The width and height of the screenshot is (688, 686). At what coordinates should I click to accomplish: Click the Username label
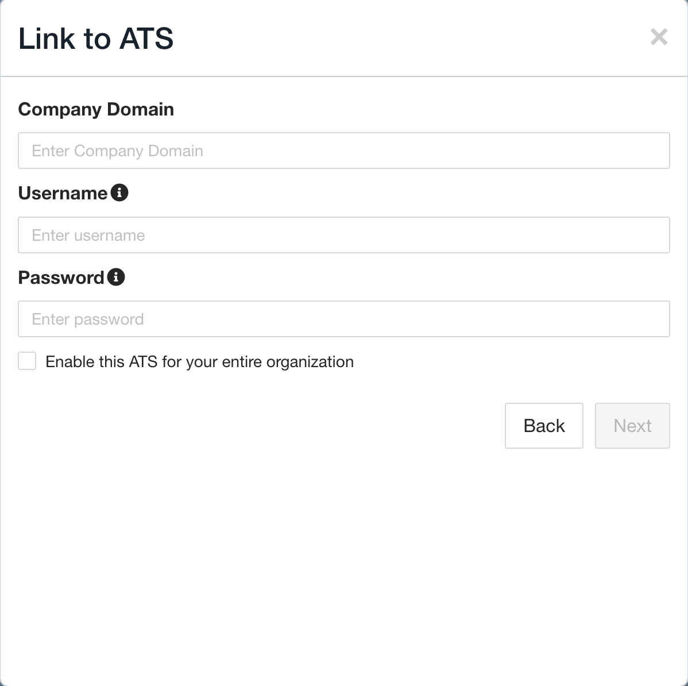pyautogui.click(x=63, y=193)
